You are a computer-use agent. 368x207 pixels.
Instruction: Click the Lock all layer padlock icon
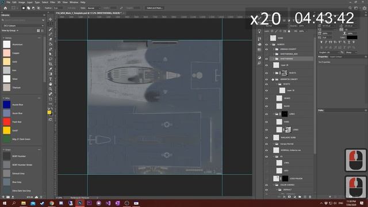[x=289, y=31]
